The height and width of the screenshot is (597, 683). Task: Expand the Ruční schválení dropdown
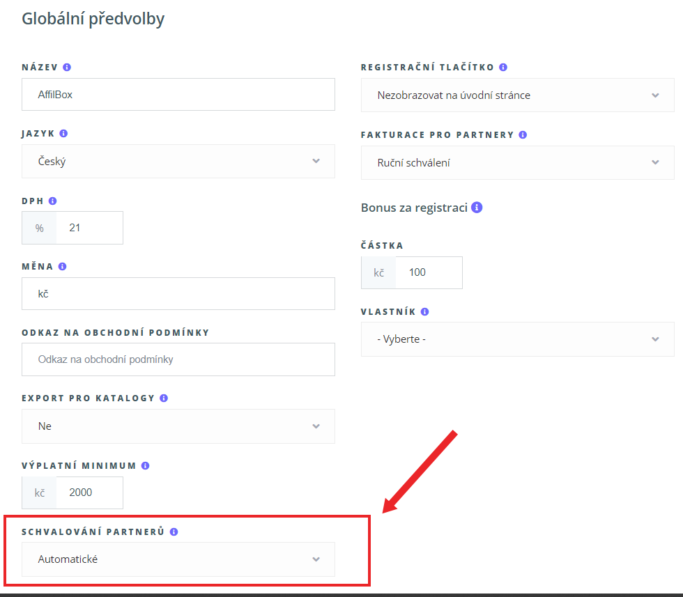coord(517,162)
